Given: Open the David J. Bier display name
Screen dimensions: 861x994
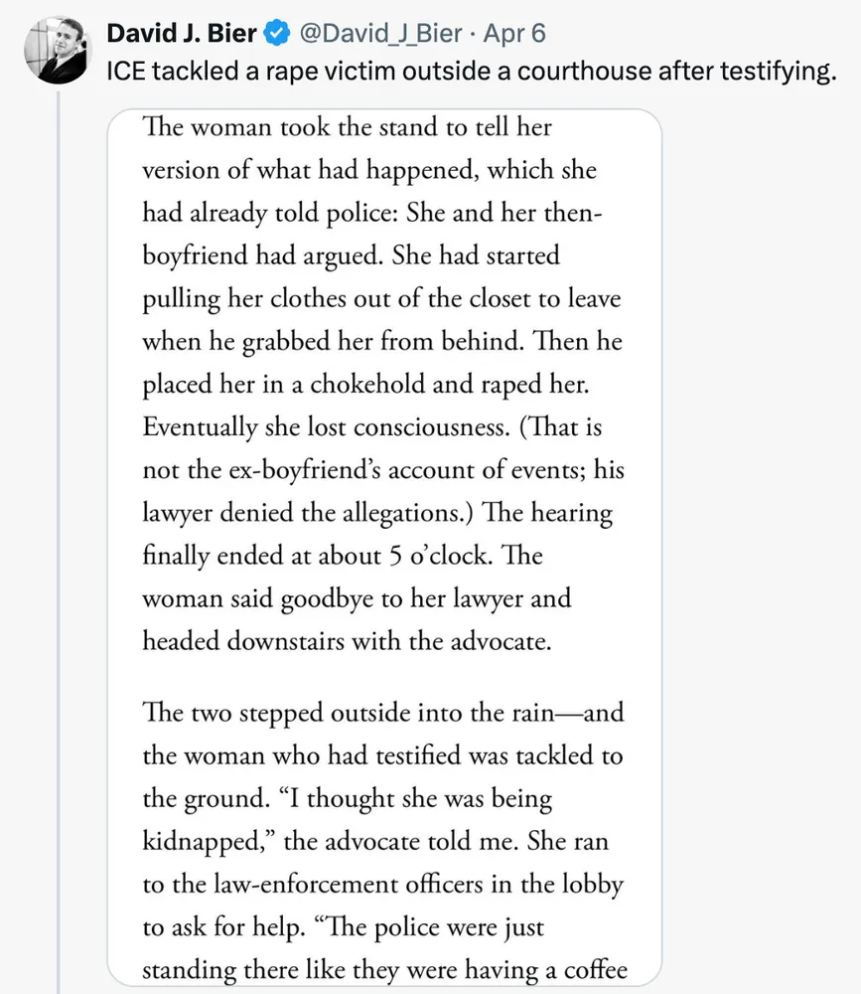Looking at the screenshot, I should pos(182,34).
